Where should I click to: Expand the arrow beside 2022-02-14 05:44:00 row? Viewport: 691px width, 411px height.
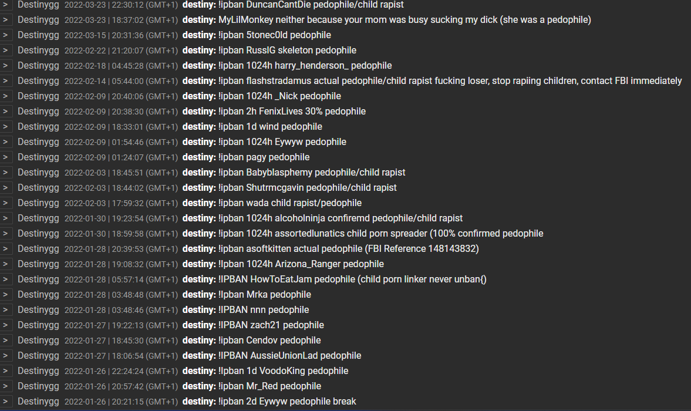[6, 80]
